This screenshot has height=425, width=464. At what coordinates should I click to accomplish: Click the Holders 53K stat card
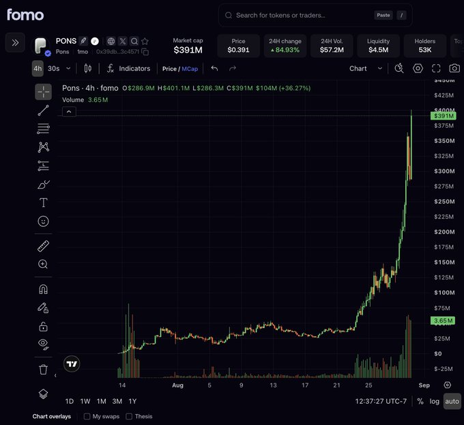click(x=424, y=46)
